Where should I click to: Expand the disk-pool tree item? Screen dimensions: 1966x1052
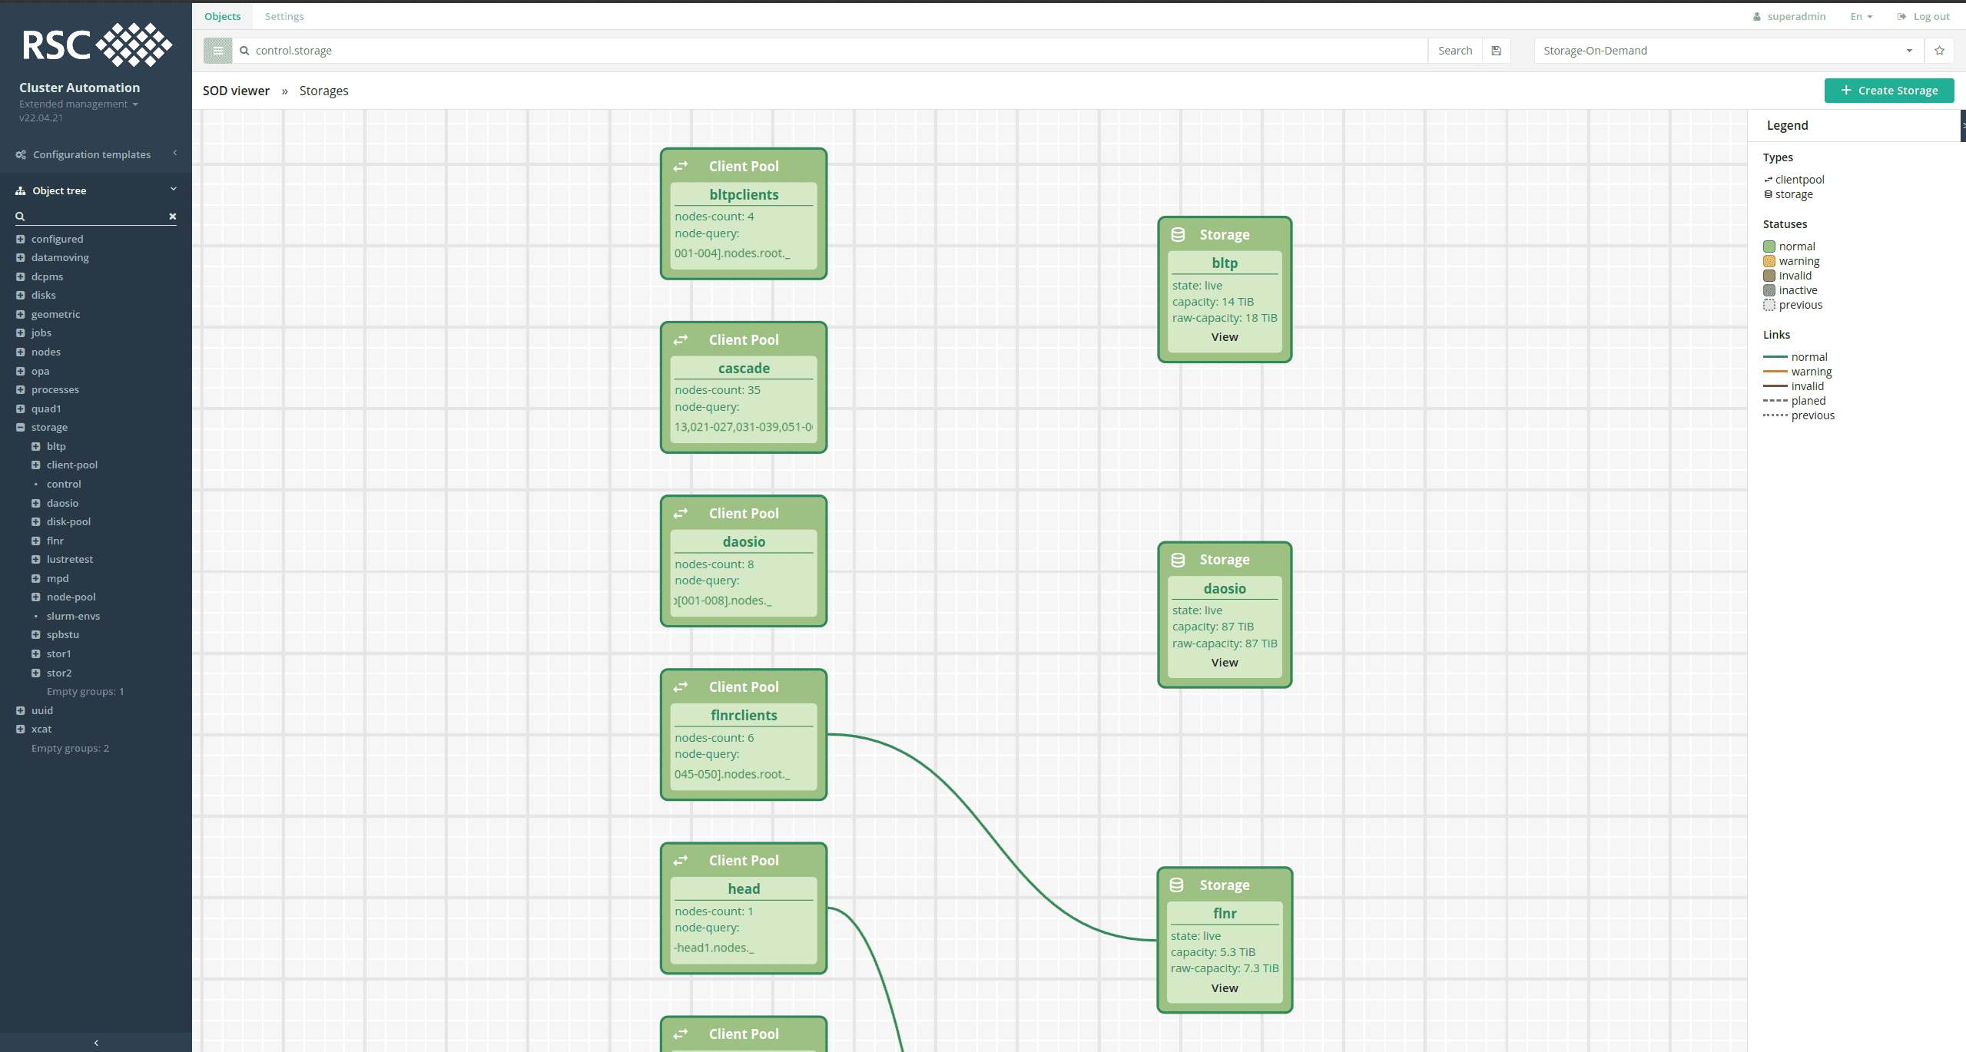coord(36,521)
